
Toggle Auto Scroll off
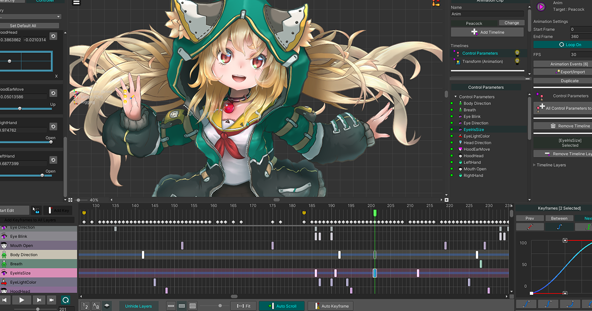282,306
